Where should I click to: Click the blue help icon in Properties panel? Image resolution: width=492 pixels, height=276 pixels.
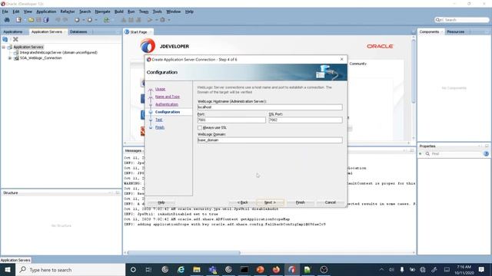(x=486, y=153)
